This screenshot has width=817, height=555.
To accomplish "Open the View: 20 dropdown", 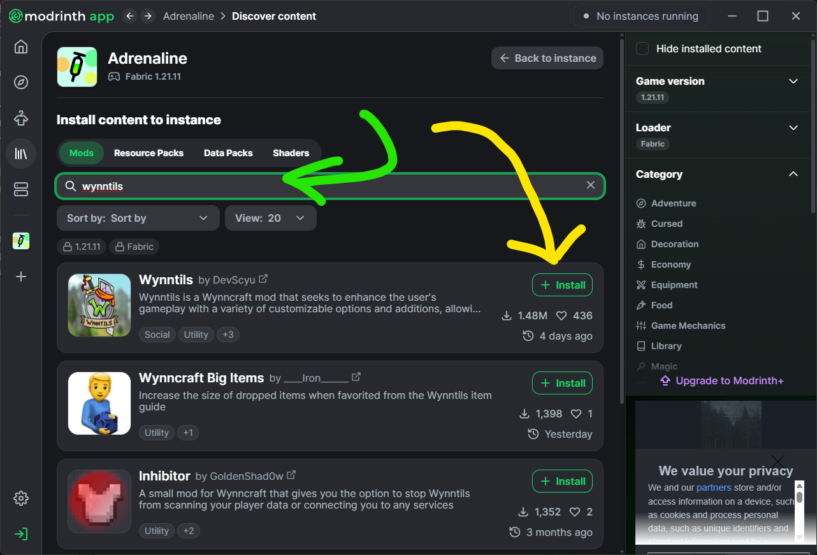I will 271,218.
